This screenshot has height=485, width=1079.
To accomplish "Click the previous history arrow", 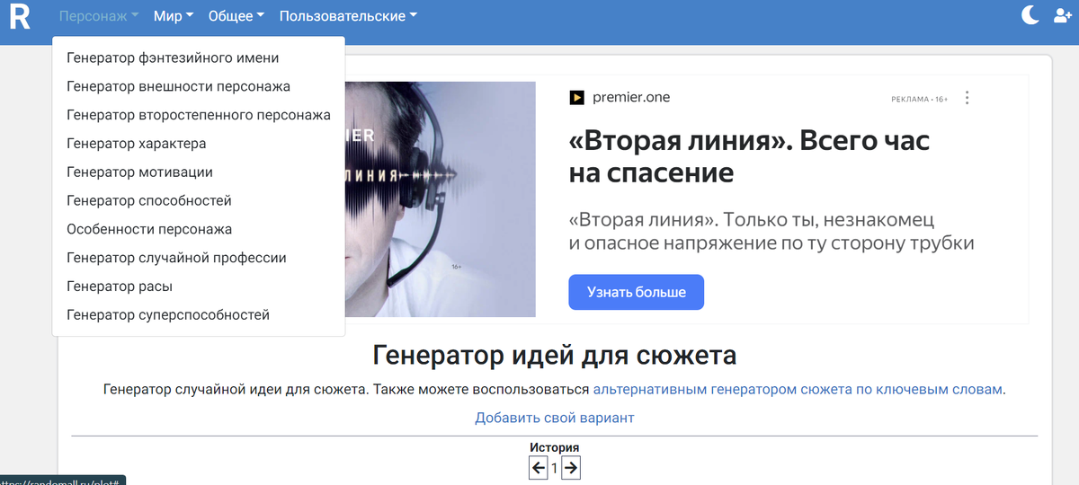I will pos(538,468).
